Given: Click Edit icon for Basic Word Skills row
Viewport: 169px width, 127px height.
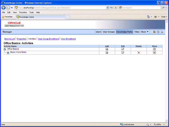Looking at the screenshot, I should point(123,52).
